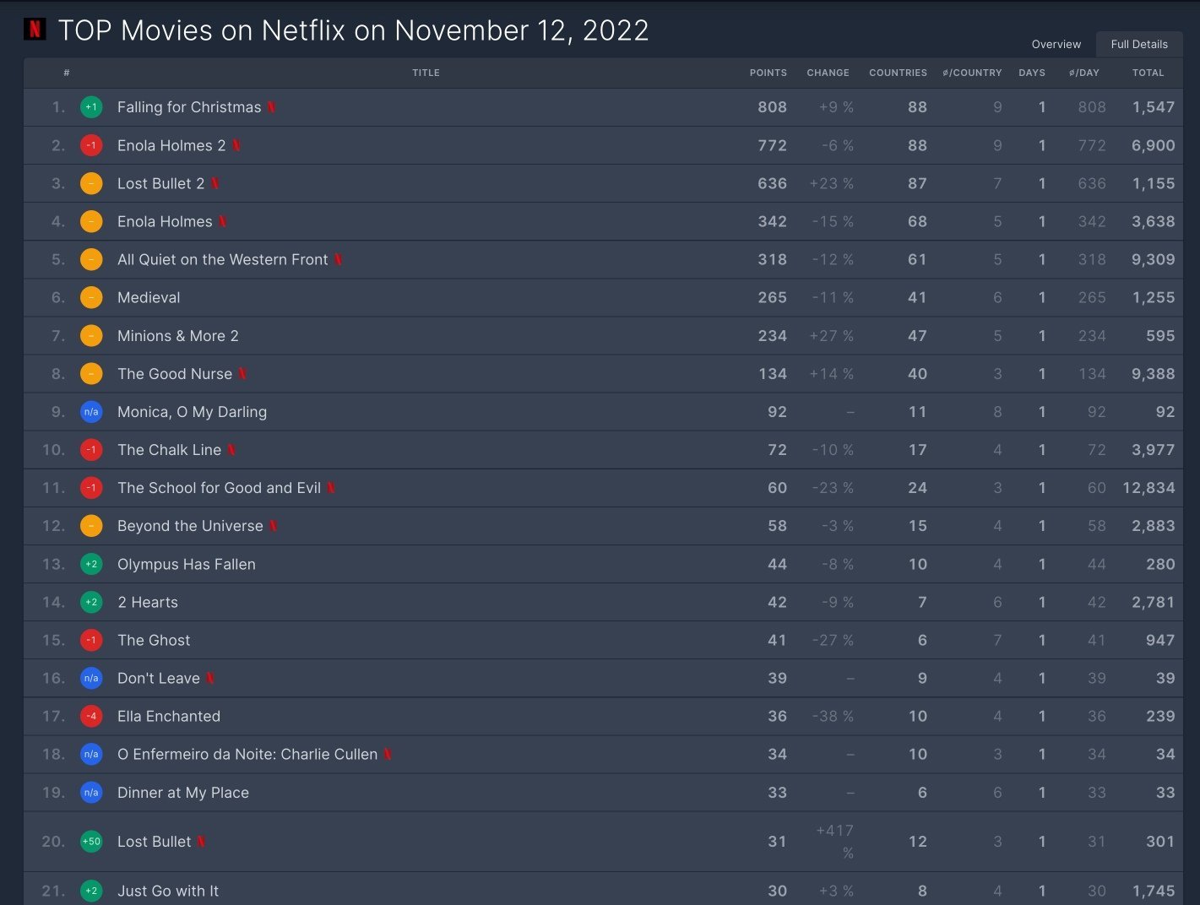Click the green +2 badge for Olympus Has Fallen

91,564
